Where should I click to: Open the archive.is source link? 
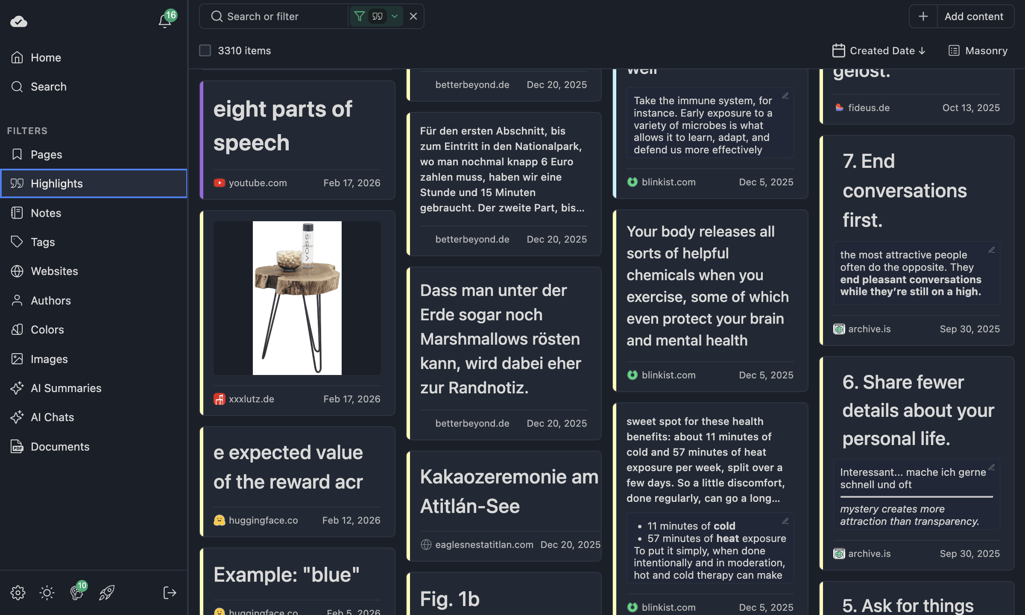[869, 329]
